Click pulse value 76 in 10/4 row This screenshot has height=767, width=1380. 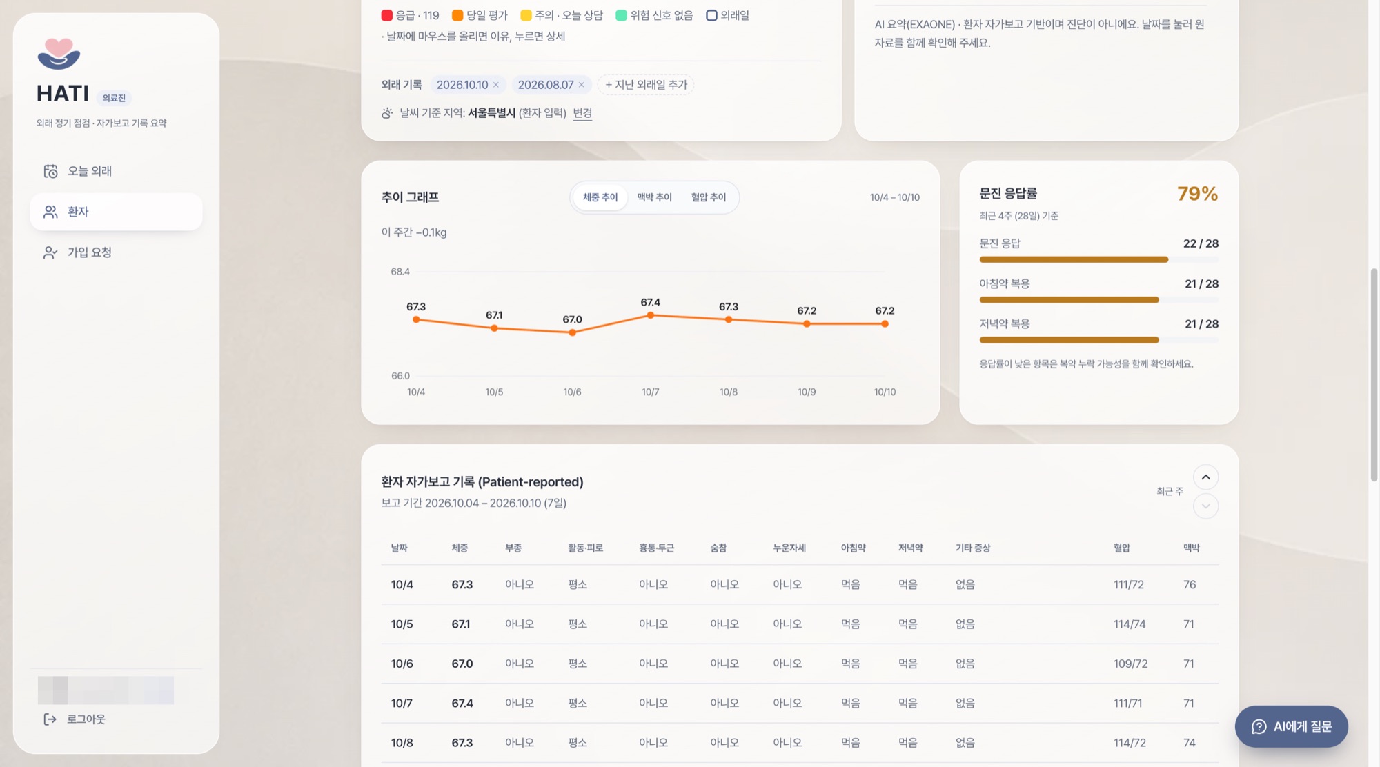(1190, 585)
